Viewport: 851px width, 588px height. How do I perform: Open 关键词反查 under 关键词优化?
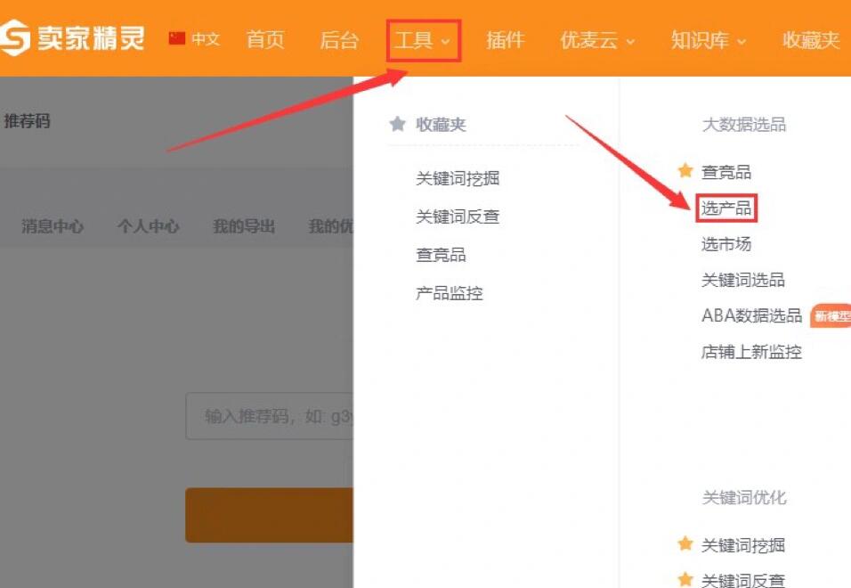pyautogui.click(x=743, y=580)
